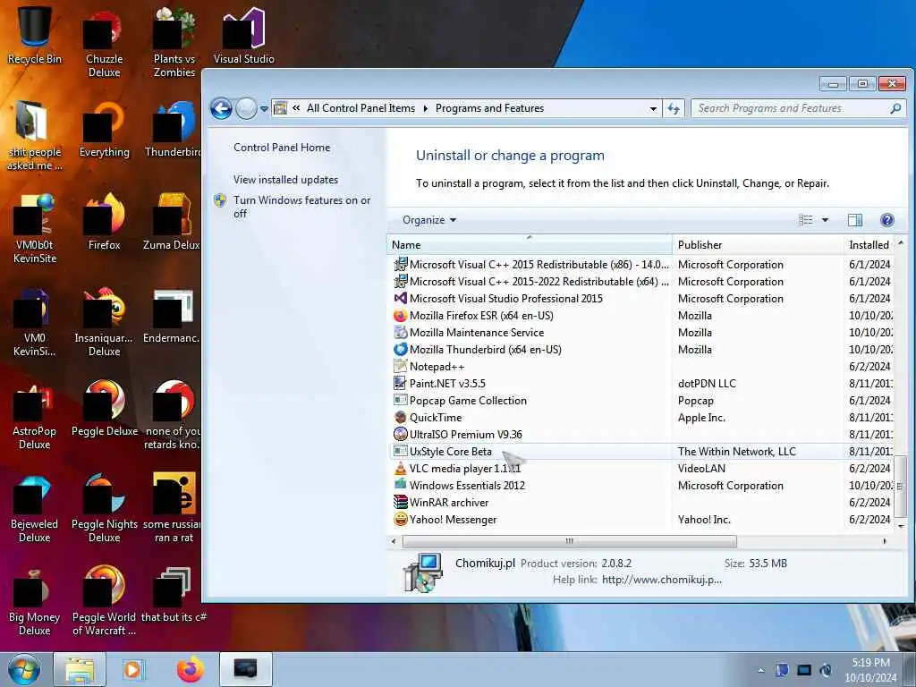The height and width of the screenshot is (687, 916).
Task: Select UxStyle Core Beta entry
Action: 451,452
